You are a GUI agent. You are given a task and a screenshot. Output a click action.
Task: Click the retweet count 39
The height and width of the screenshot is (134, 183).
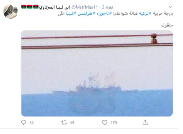click(x=72, y=123)
